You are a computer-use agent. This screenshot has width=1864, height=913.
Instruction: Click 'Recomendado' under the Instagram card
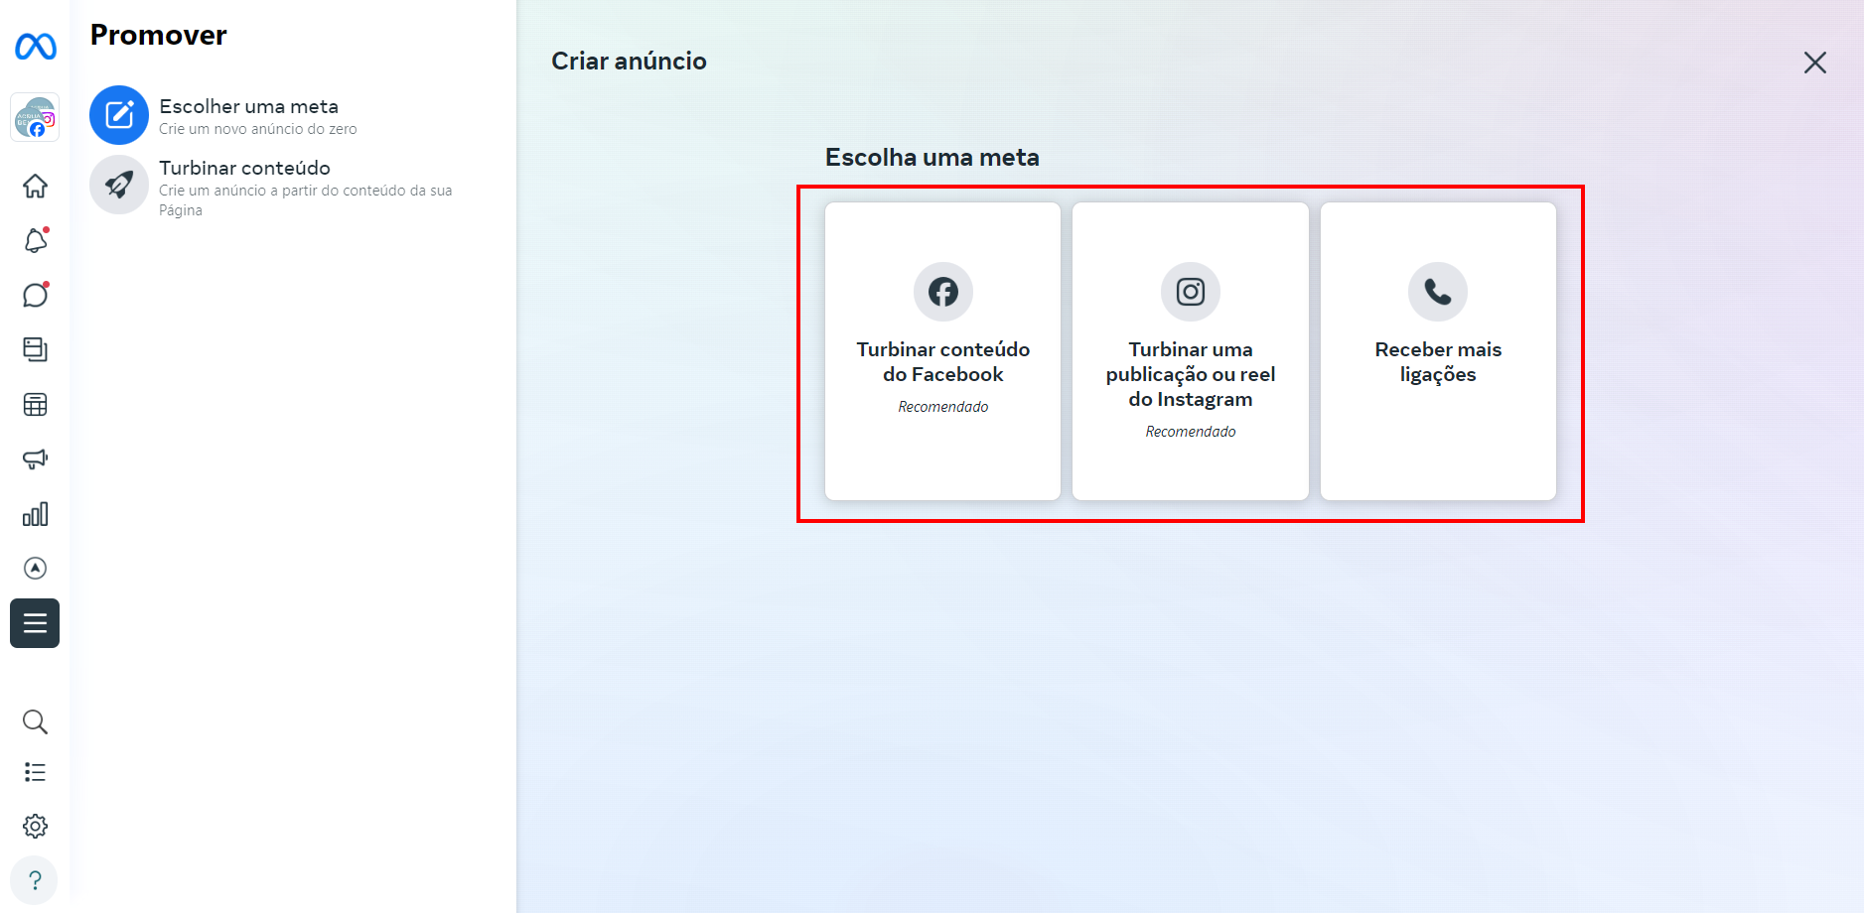[x=1191, y=432]
